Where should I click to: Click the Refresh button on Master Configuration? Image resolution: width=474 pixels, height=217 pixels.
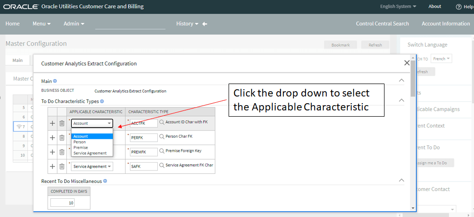375,45
